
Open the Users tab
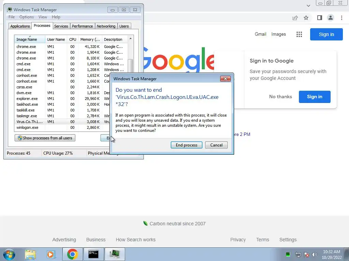coord(124,26)
